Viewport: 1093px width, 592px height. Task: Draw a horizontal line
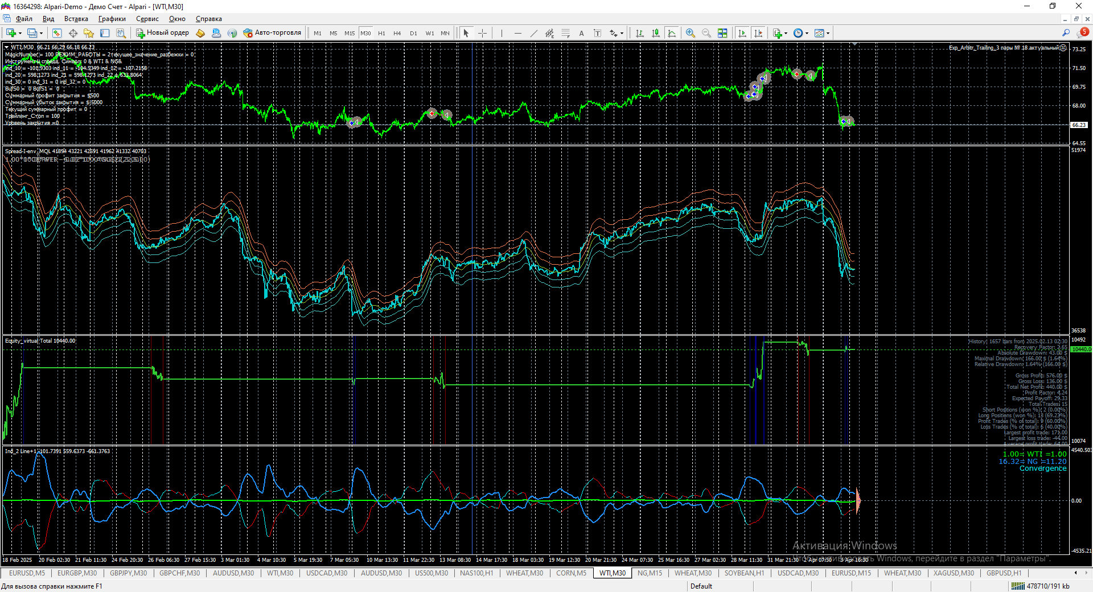(517, 33)
